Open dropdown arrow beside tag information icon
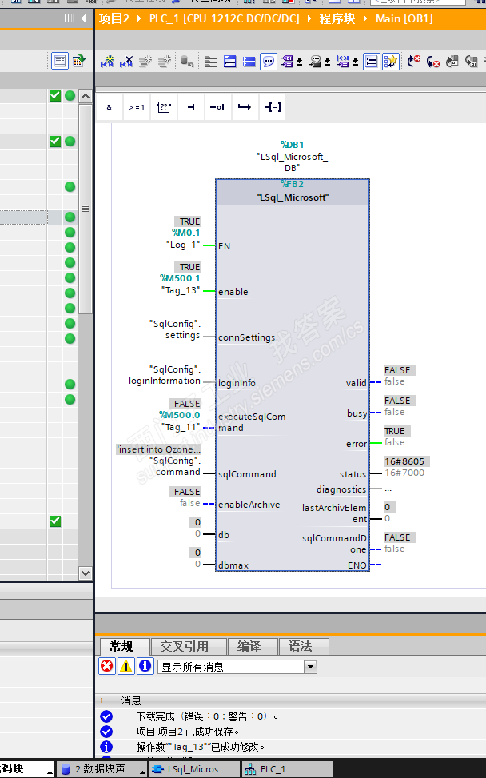Image resolution: width=486 pixels, height=778 pixels. (327, 62)
